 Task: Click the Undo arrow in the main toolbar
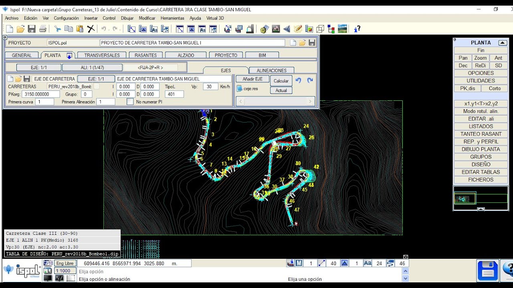103,29
